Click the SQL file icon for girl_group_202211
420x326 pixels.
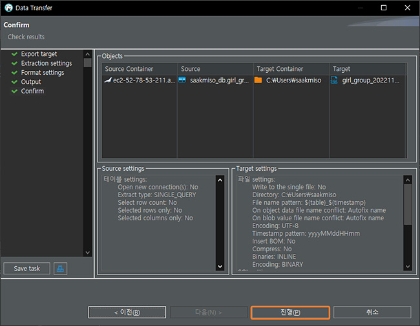click(334, 80)
